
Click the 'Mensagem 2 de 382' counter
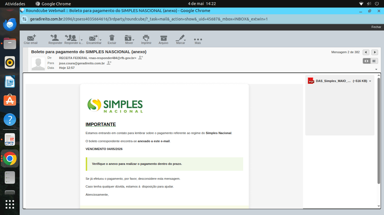345,52
